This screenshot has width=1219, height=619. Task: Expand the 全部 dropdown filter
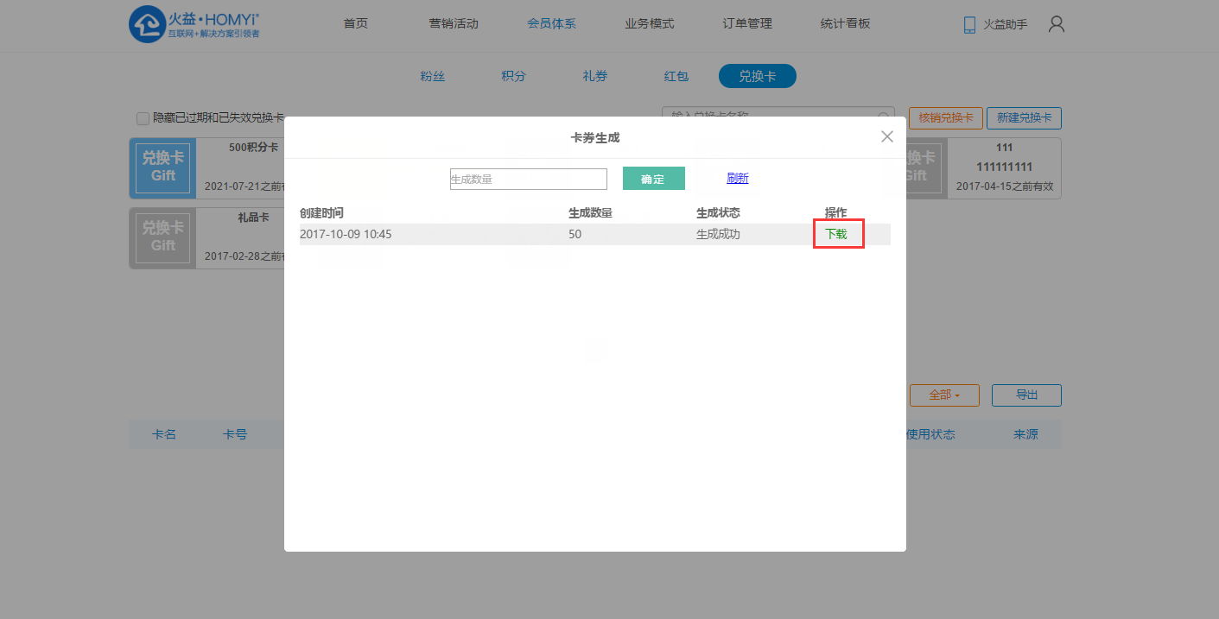point(943,395)
